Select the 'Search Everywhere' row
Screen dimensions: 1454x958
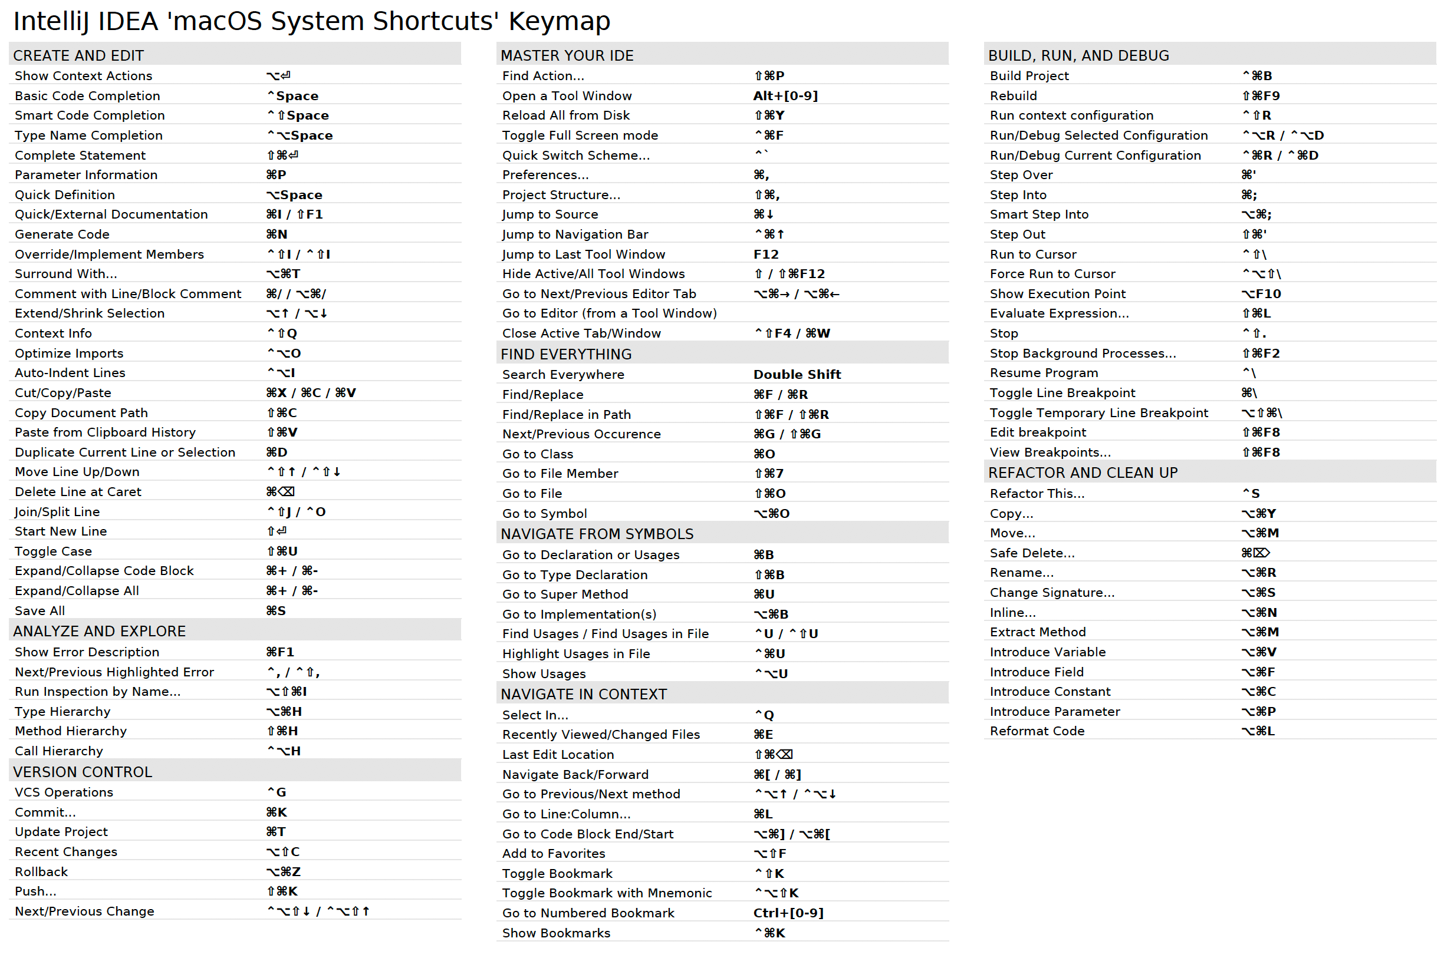point(562,374)
